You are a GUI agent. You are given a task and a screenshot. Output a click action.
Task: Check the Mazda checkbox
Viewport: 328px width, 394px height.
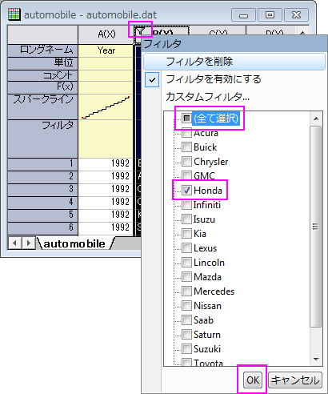[x=186, y=277]
